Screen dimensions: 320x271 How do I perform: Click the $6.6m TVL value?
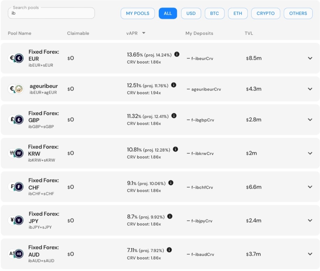[x=254, y=187]
